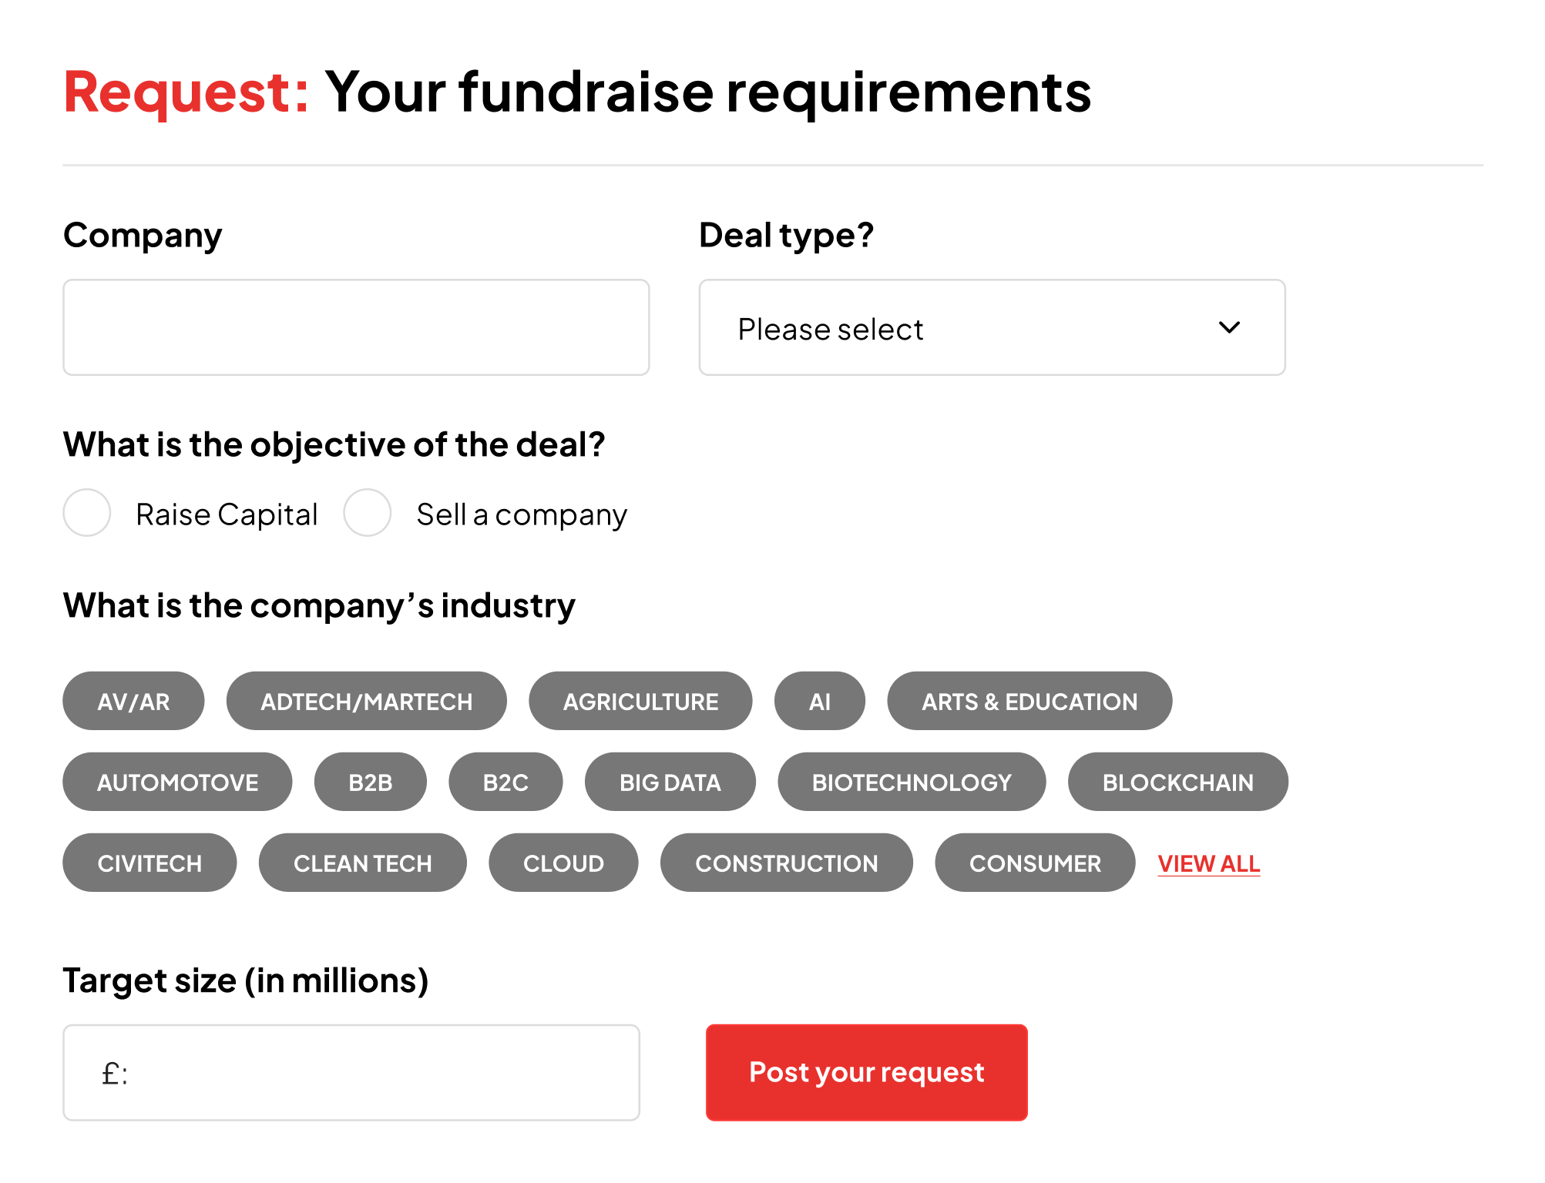Choose the AGRICULTURE industry
1545x1183 pixels.
(640, 701)
